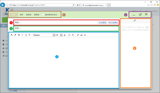Insert a bulleted list
Screen dimensions: 160x93
click(x=73, y=35)
